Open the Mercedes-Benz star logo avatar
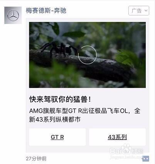This screenshot has width=155, height=164. pyautogui.click(x=13, y=15)
